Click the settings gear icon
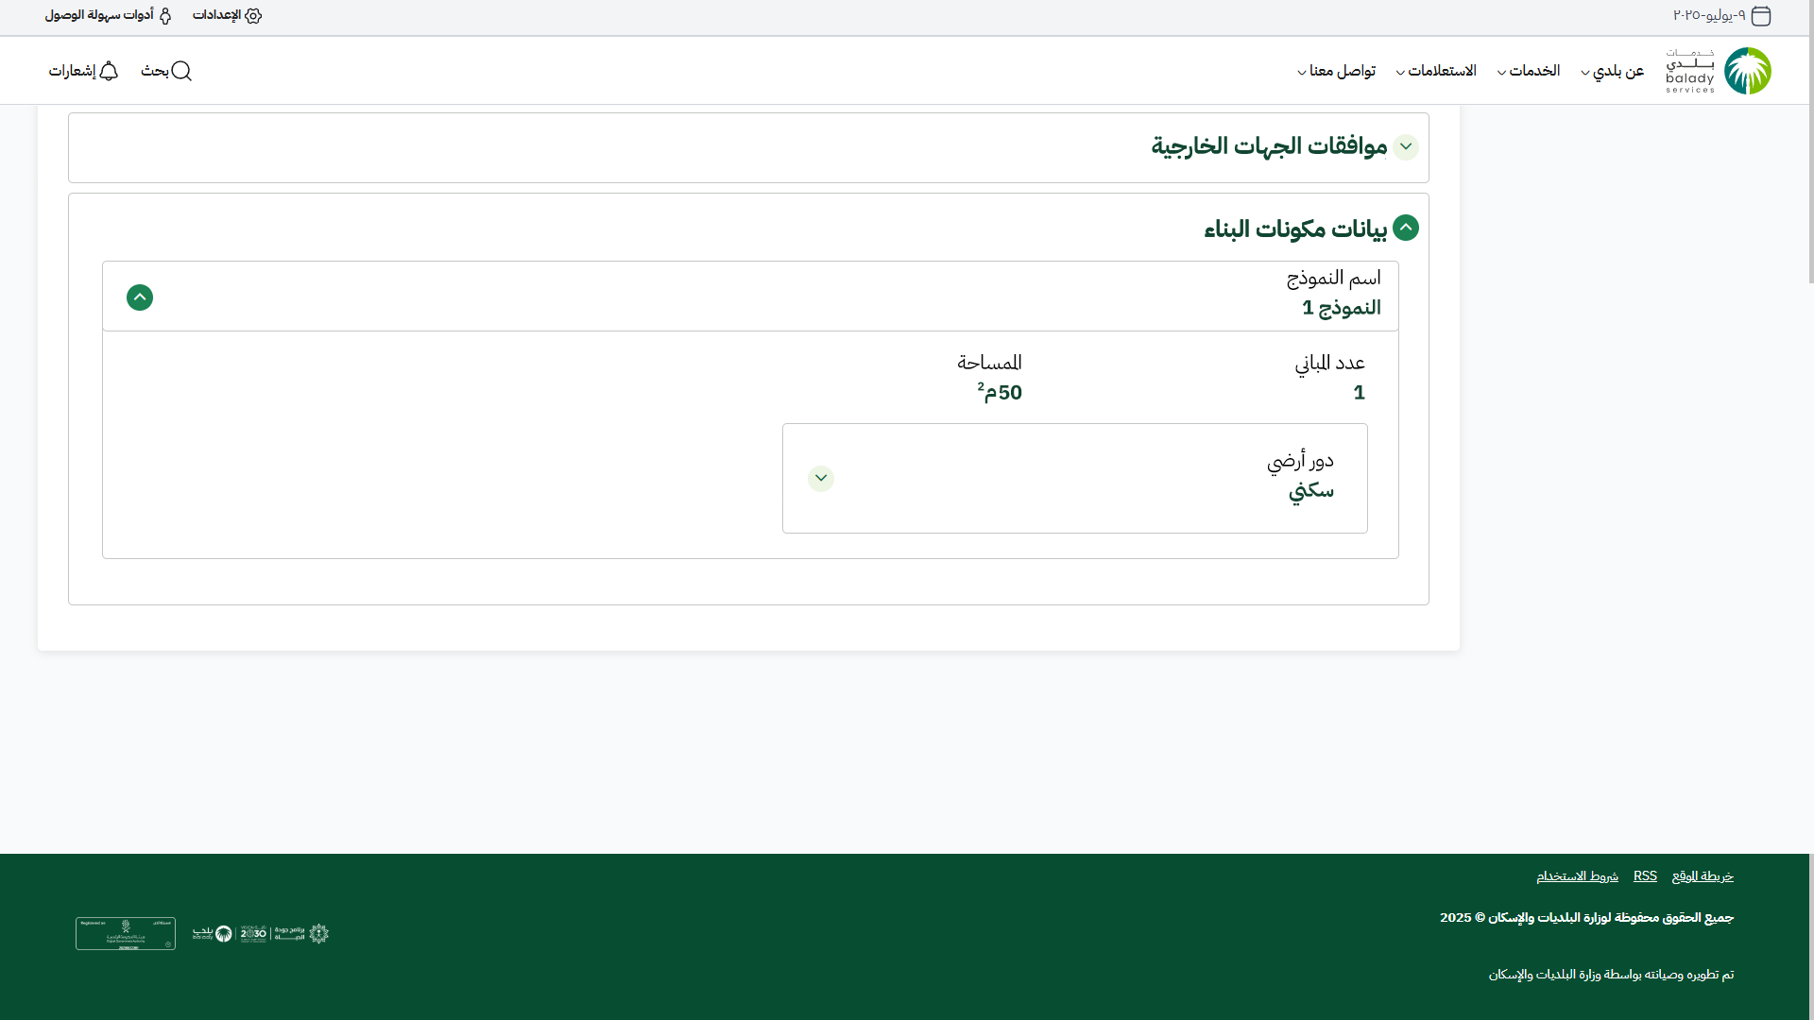The image size is (1814, 1020). (x=253, y=16)
